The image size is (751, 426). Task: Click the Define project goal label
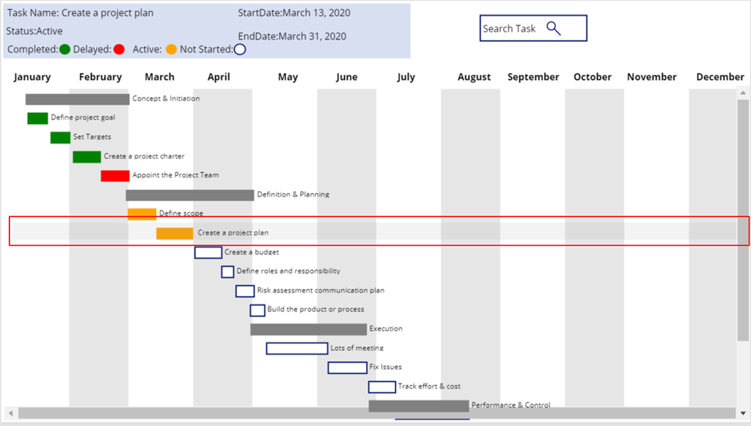(x=83, y=118)
